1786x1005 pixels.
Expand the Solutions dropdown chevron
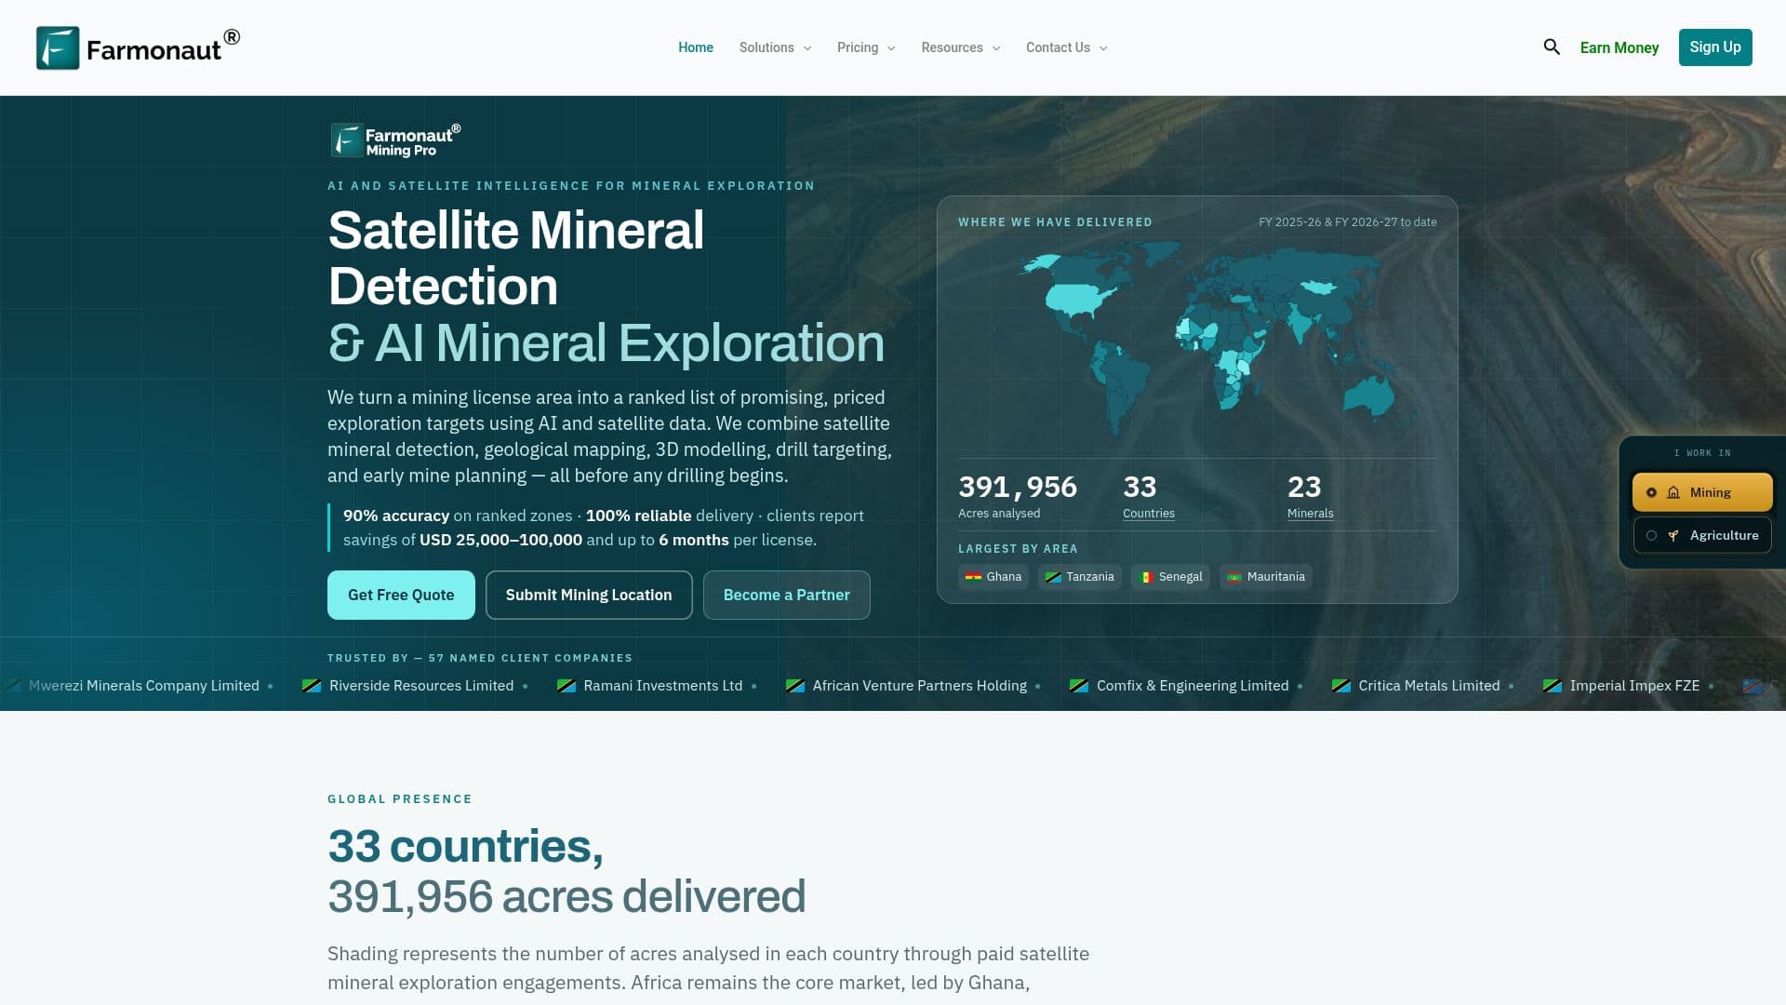pos(807,48)
